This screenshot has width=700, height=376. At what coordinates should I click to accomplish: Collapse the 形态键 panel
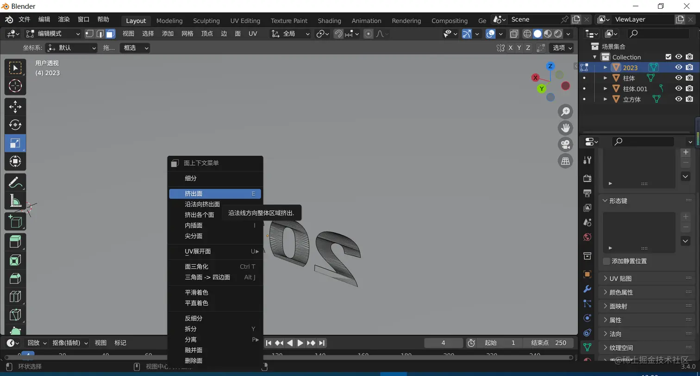(x=647, y=201)
